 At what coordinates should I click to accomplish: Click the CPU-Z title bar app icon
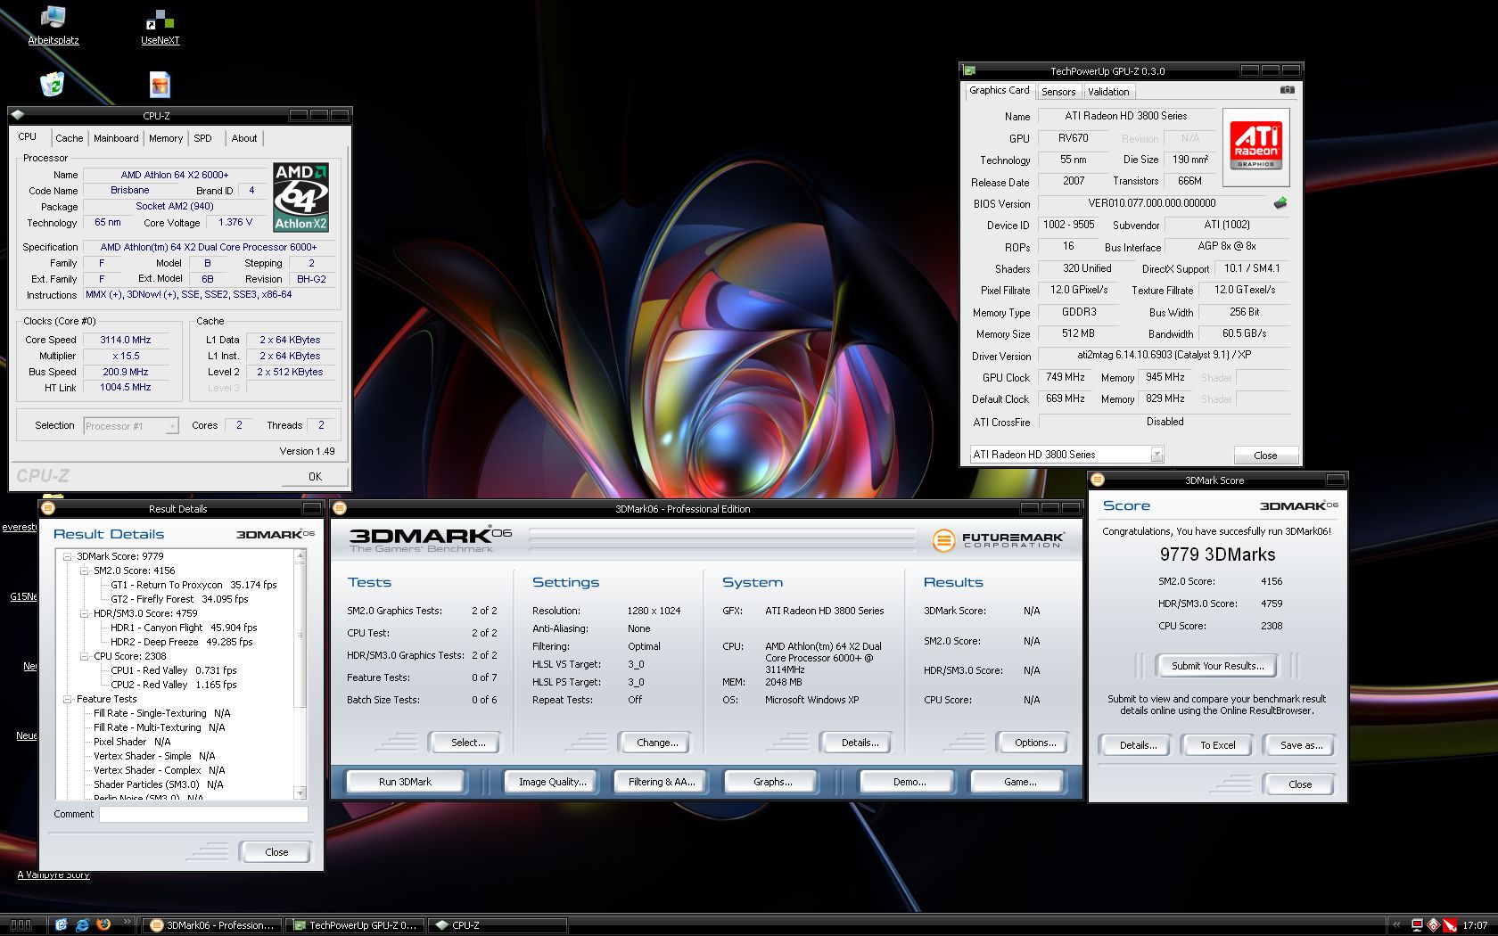click(x=18, y=115)
